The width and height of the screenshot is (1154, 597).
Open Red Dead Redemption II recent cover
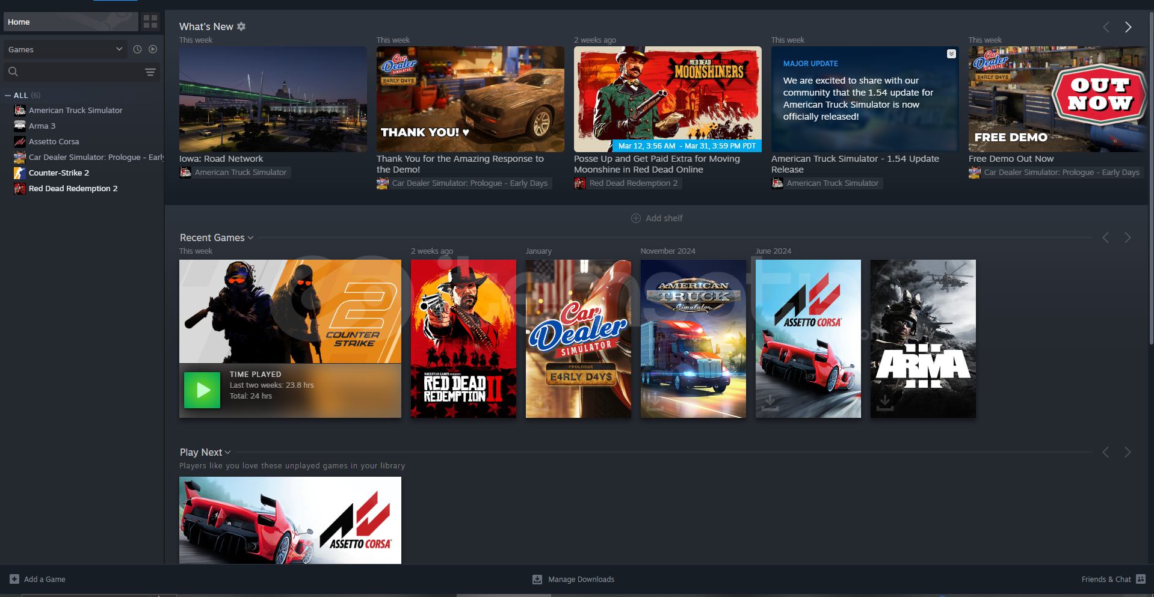[463, 338]
